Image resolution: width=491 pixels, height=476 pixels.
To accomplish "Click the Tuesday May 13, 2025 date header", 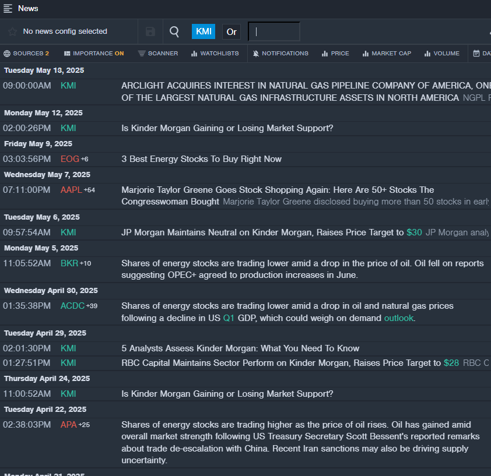I will pyautogui.click(x=44, y=70).
